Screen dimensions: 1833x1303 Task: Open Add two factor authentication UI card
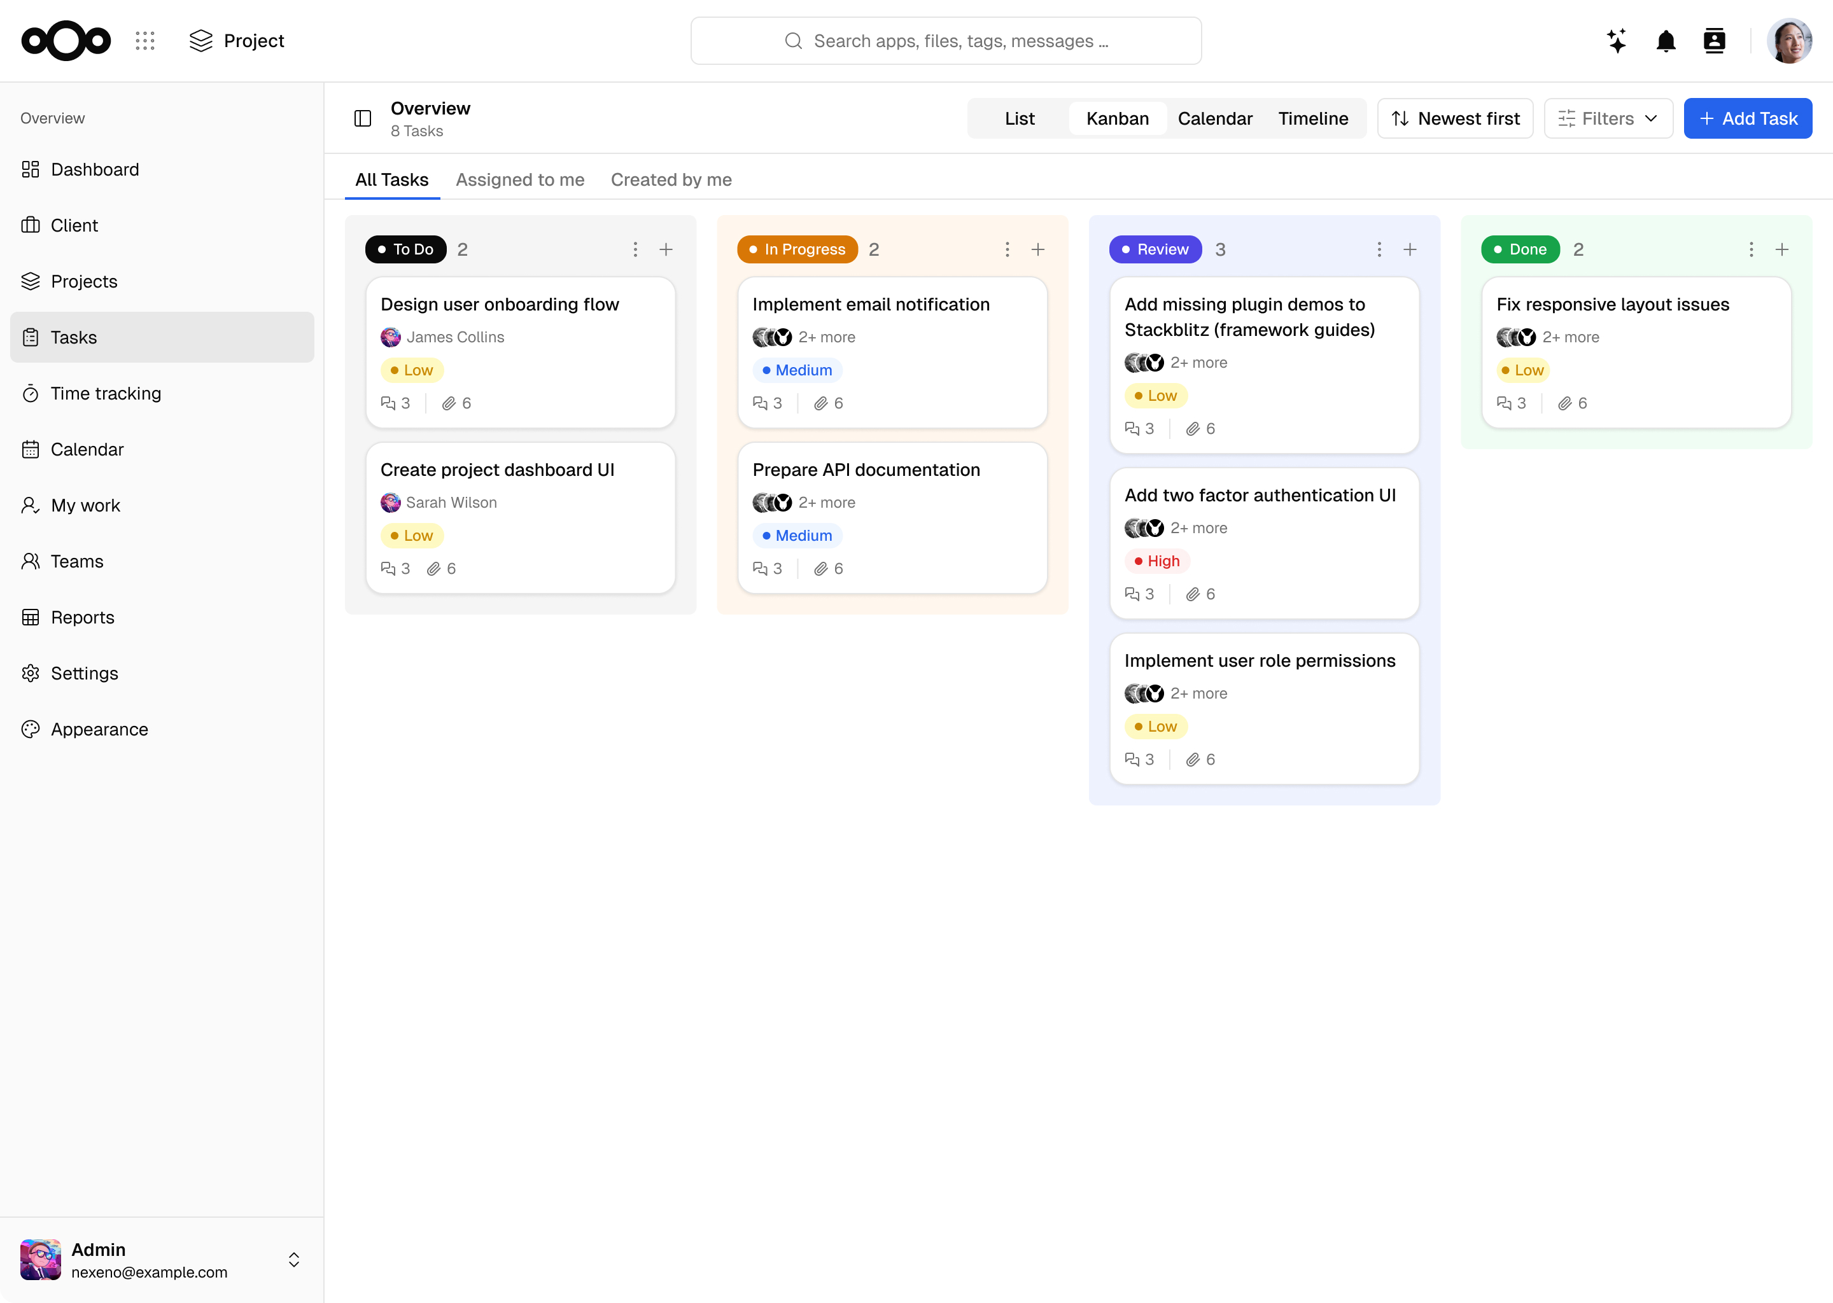[1264, 543]
